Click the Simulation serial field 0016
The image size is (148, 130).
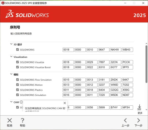pos(68,95)
